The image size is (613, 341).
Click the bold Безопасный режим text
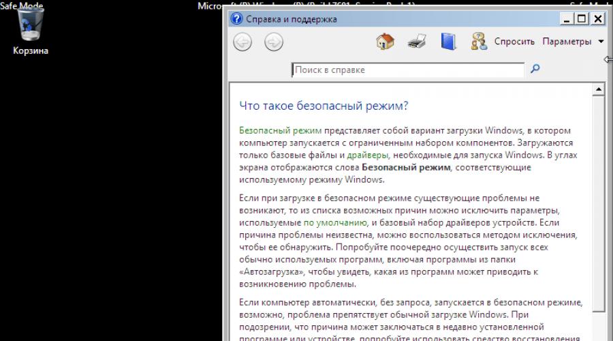(x=406, y=167)
